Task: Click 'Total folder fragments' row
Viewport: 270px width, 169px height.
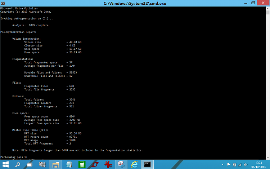Action: pos(49,106)
